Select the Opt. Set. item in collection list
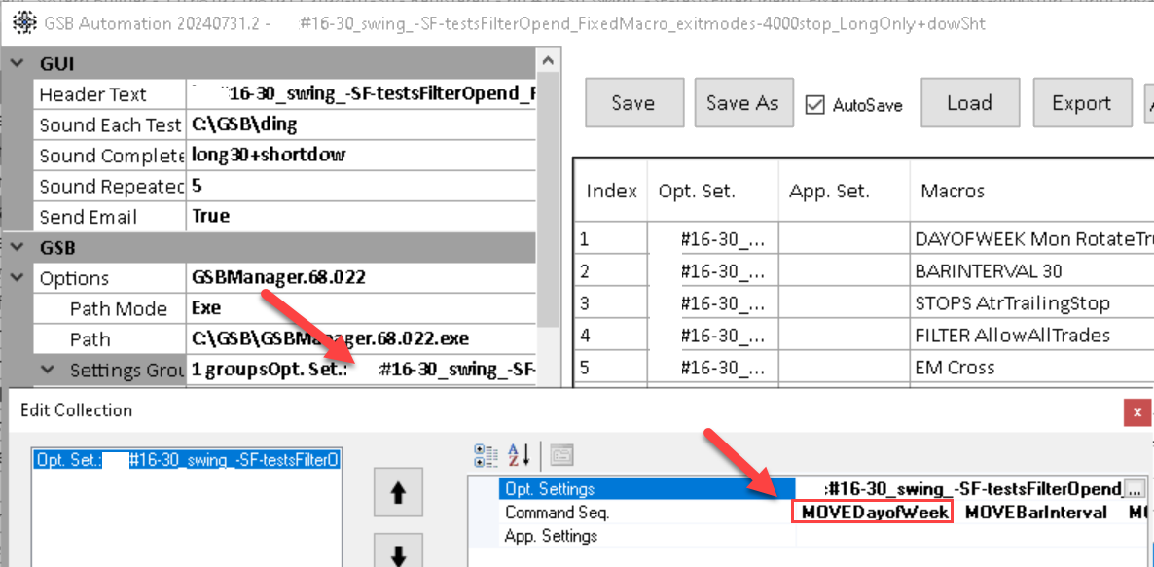1154x567 pixels. click(186, 460)
